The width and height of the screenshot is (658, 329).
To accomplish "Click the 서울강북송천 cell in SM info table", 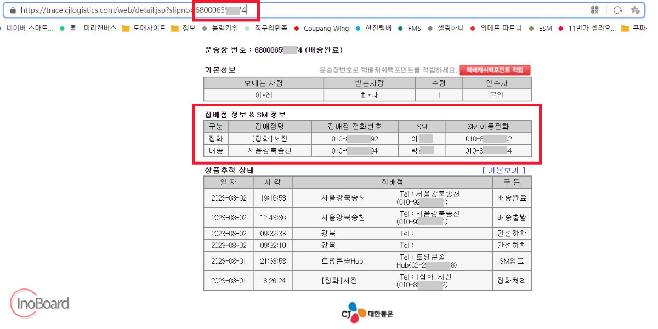I will pyautogui.click(x=269, y=151).
